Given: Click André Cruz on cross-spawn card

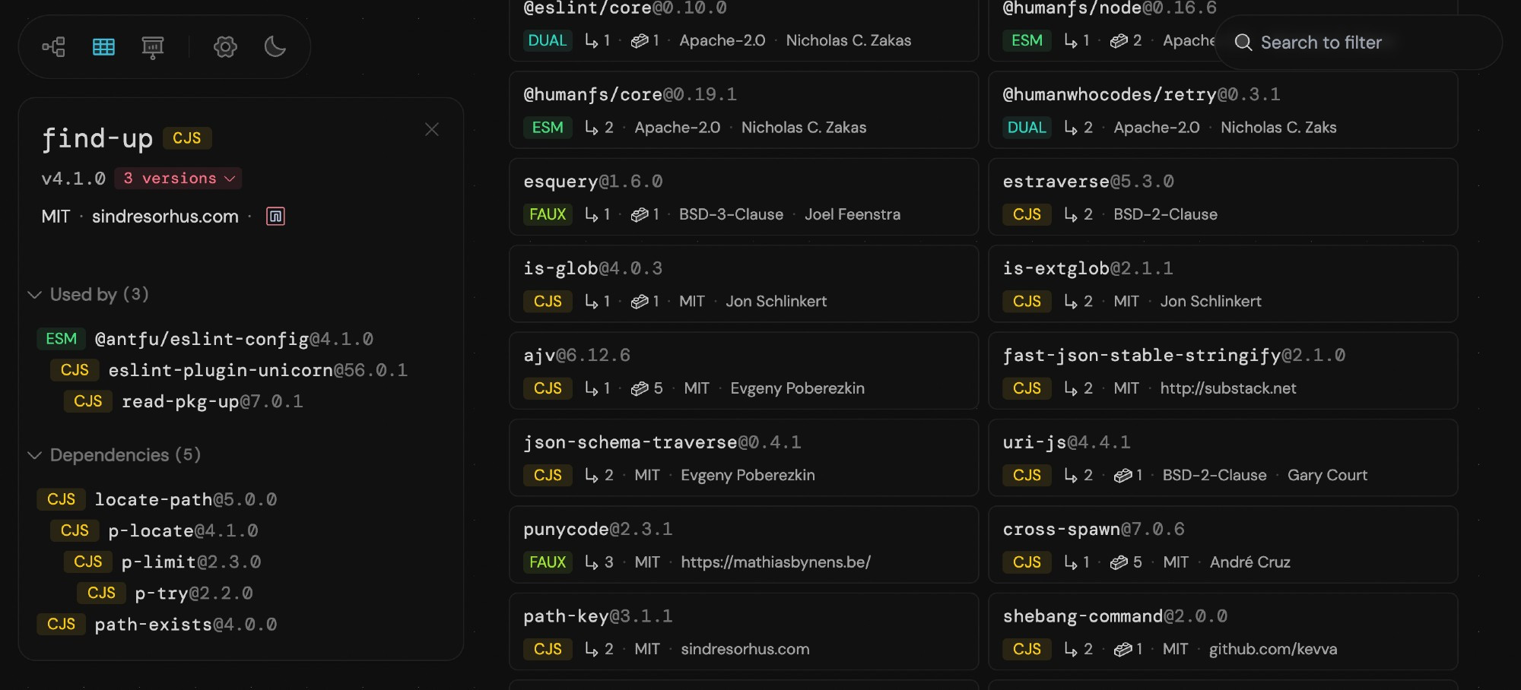Looking at the screenshot, I should pos(1250,562).
